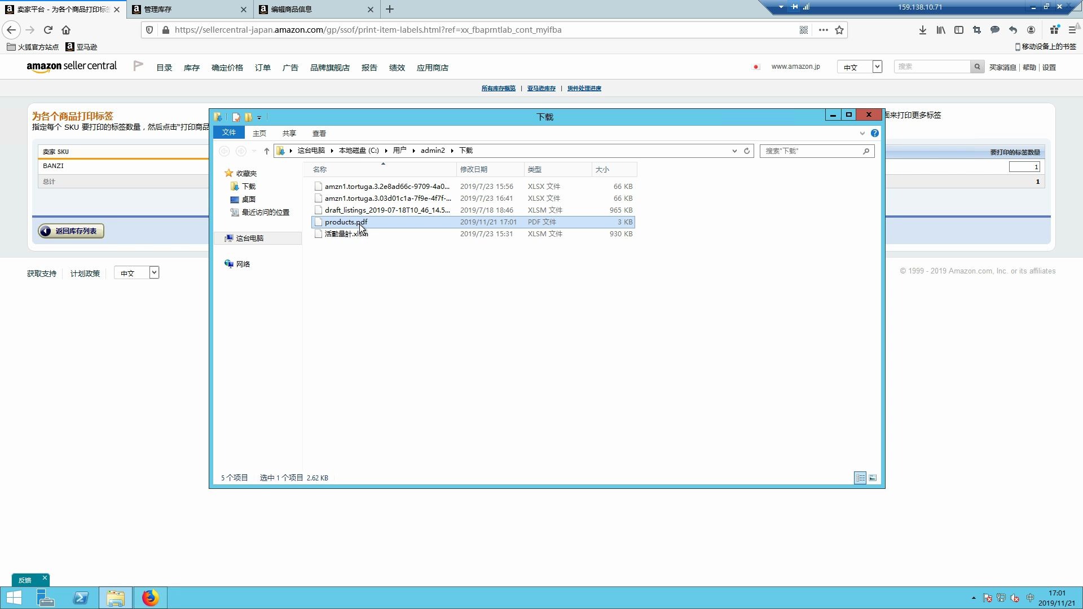This screenshot has width=1083, height=609.
Task: Open the 文件 ribbon tab
Action: [229, 133]
